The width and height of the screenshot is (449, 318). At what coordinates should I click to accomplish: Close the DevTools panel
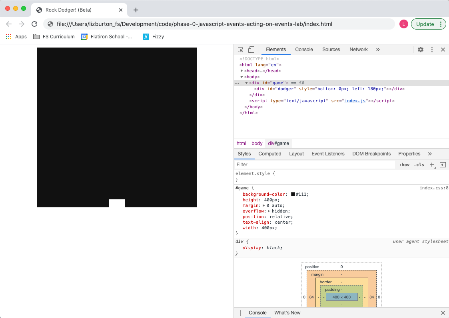pos(443,50)
